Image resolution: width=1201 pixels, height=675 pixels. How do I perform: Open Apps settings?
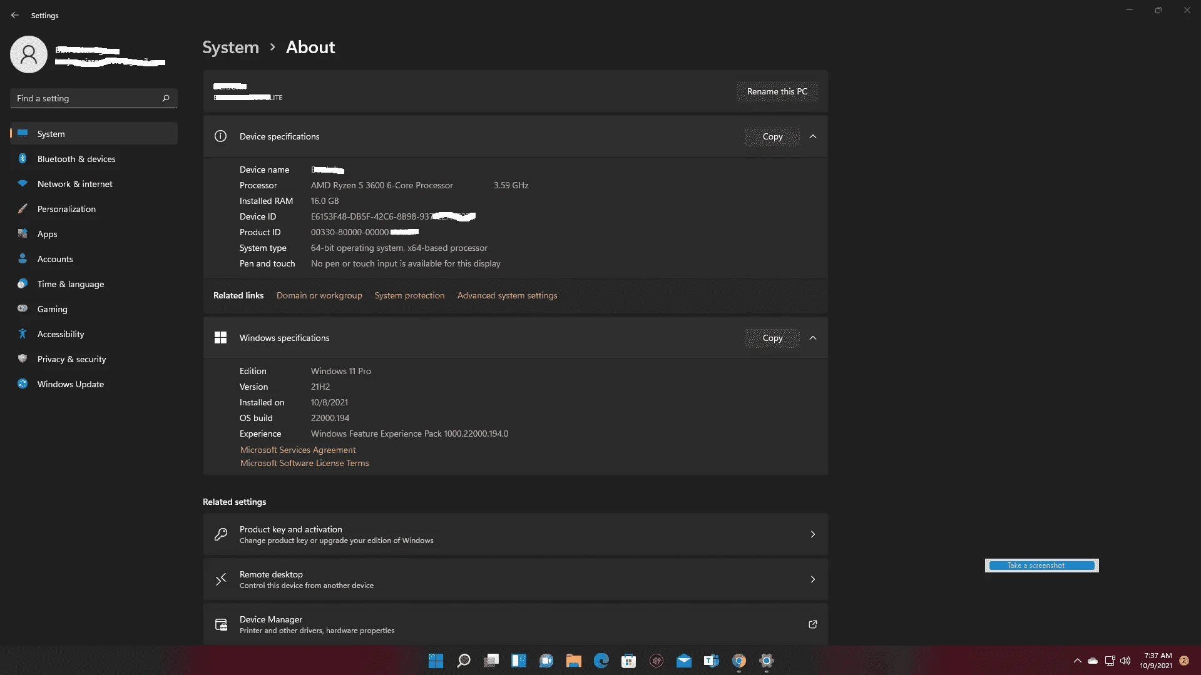point(94,234)
